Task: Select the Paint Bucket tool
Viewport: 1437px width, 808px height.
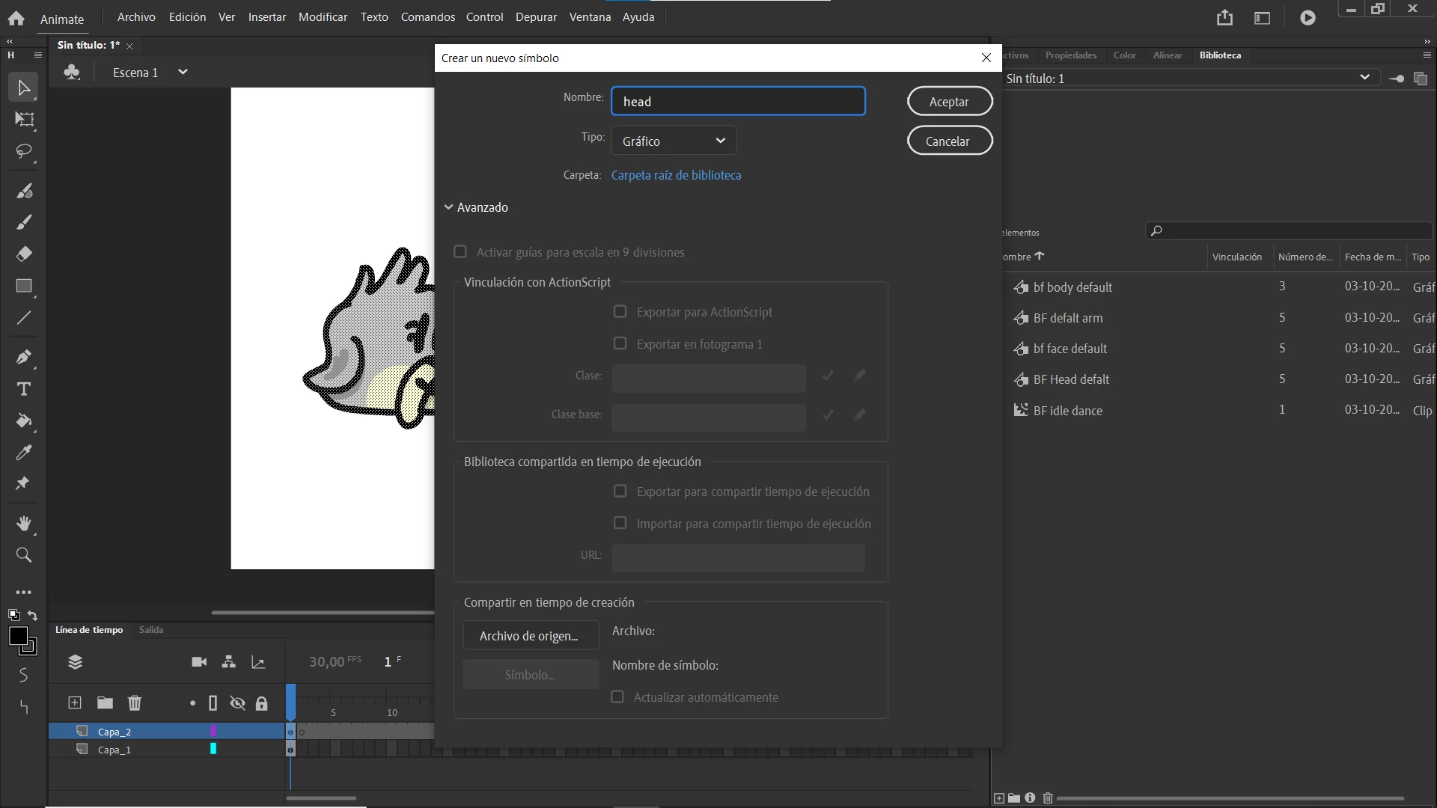Action: coord(23,420)
